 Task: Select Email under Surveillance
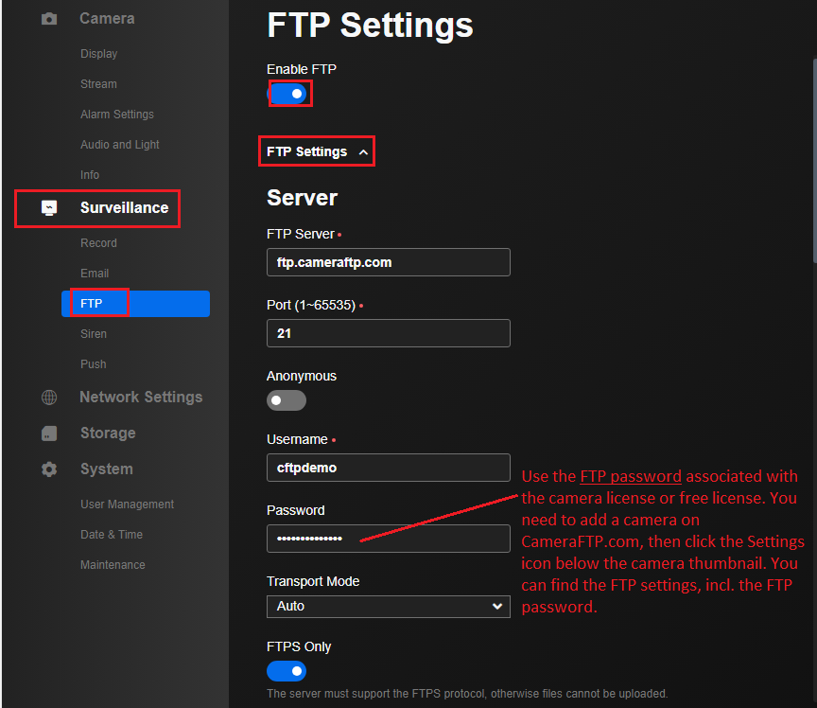[95, 274]
